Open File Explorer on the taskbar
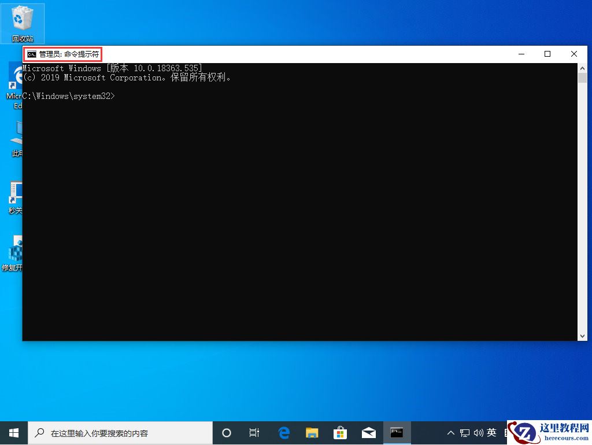The height and width of the screenshot is (445, 592). point(312,432)
